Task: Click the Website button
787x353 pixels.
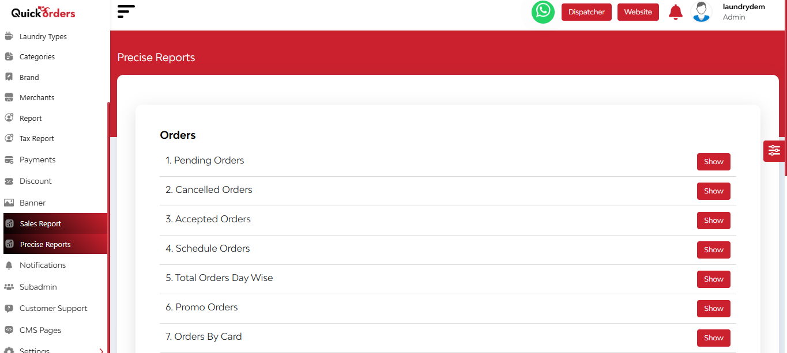Action: pos(638,12)
